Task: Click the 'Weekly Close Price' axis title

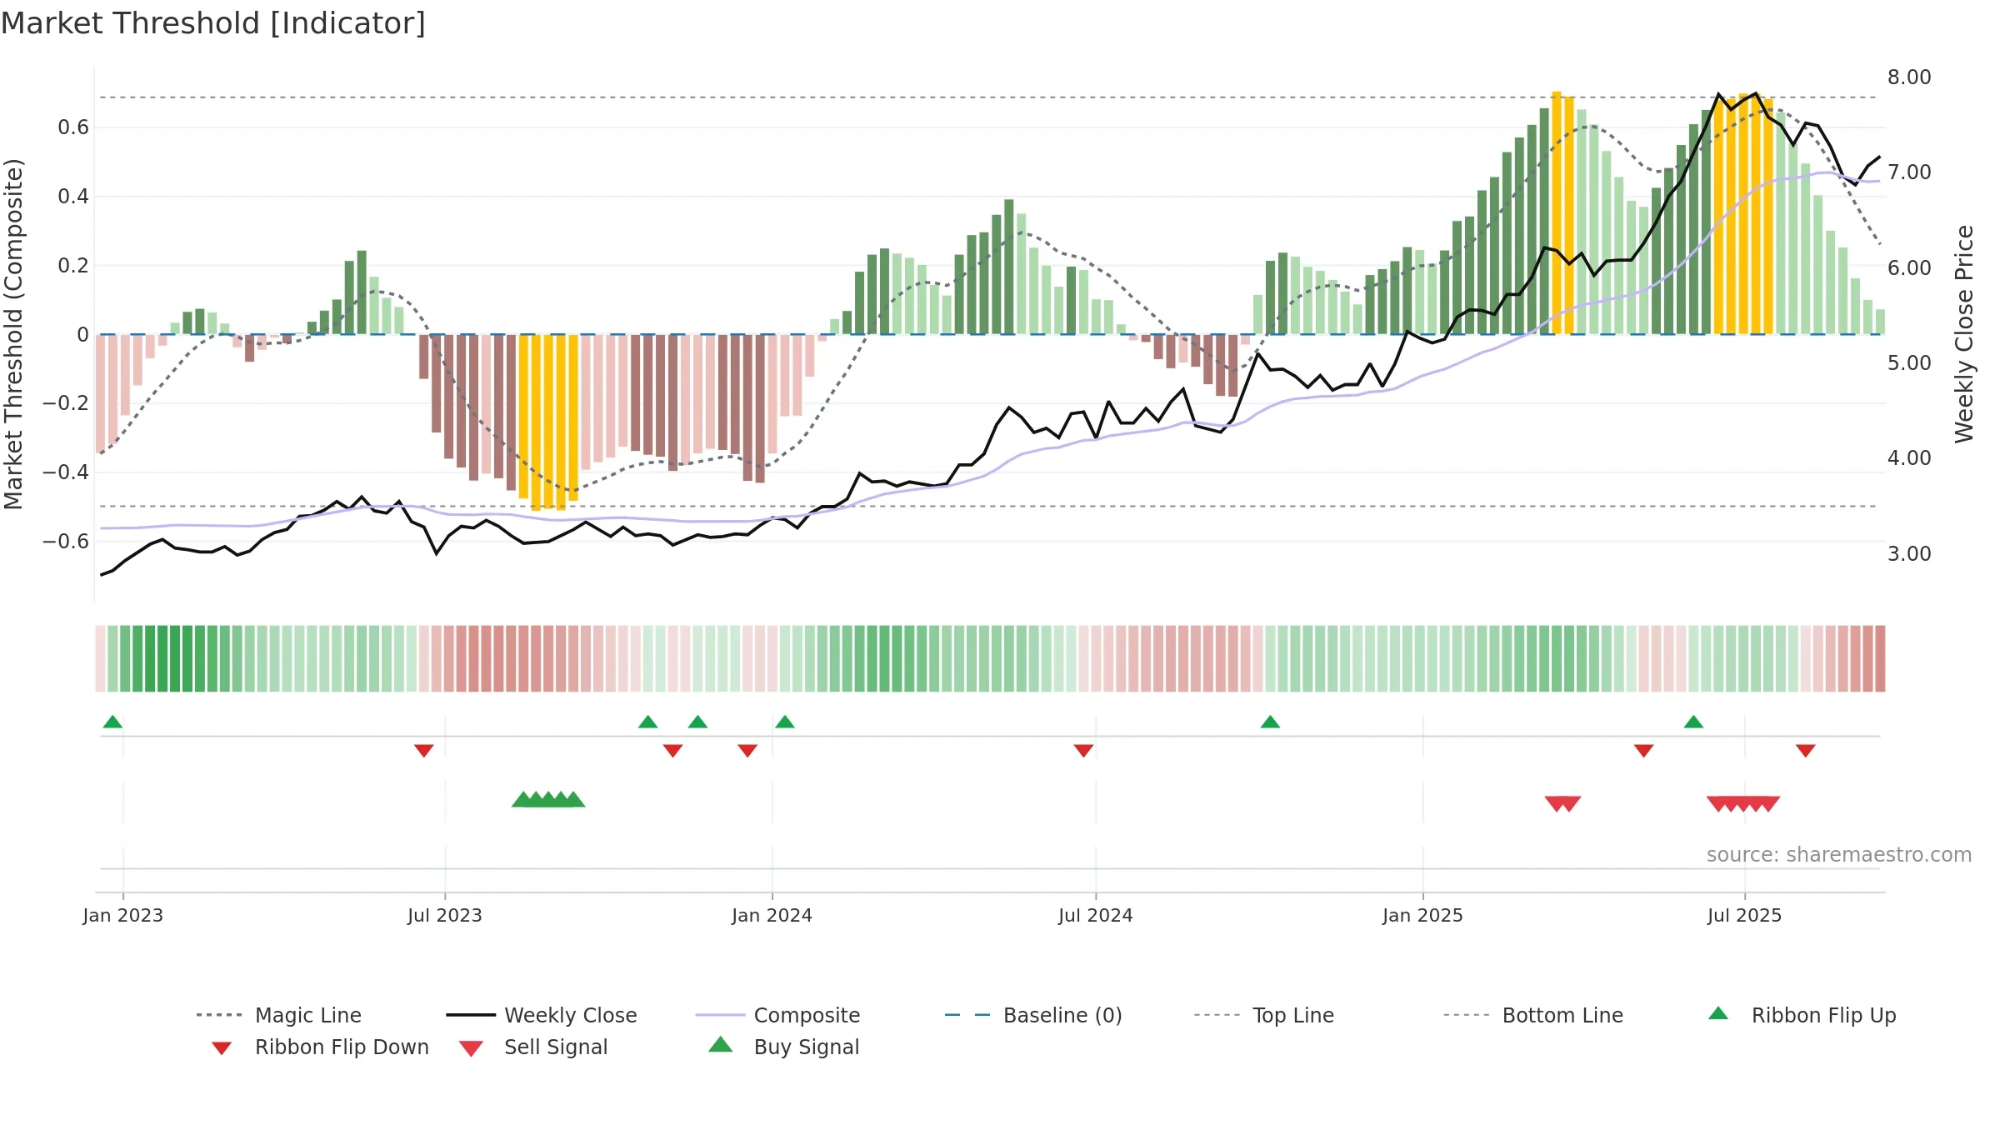Action: pos(1964,334)
